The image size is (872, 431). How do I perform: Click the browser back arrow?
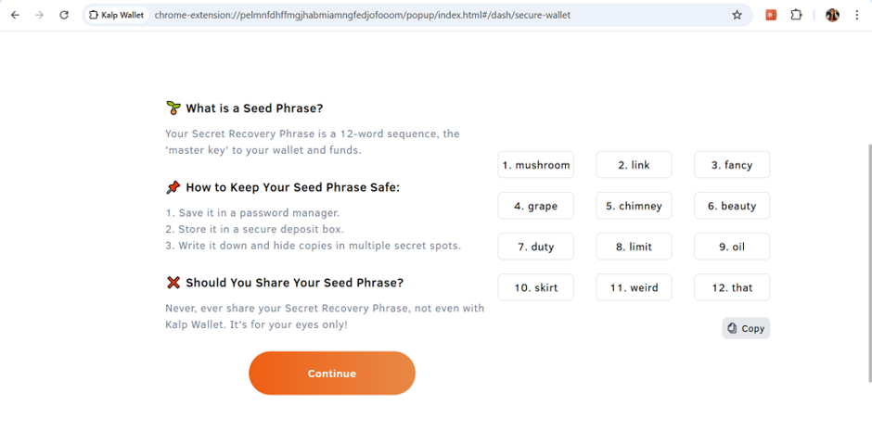click(x=15, y=15)
